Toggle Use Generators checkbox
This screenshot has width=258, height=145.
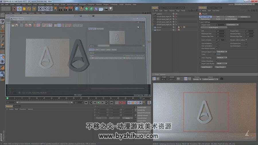tap(217, 46)
